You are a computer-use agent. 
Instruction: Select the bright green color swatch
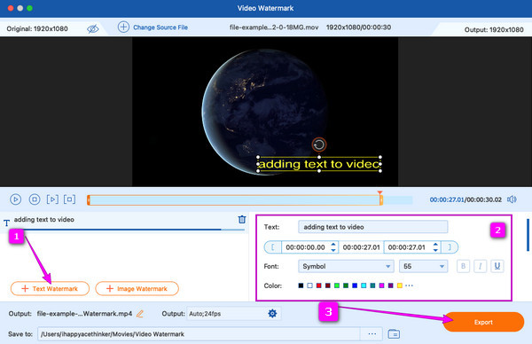click(337, 285)
